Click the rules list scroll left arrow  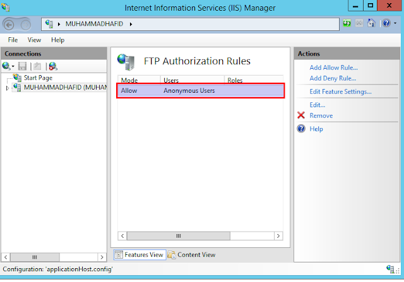122,236
